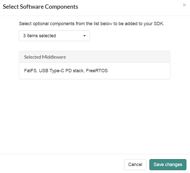Screen dimensions: 190x173
Task: Click the word 'SDK' in the instructions
Action: pyautogui.click(x=158, y=24)
